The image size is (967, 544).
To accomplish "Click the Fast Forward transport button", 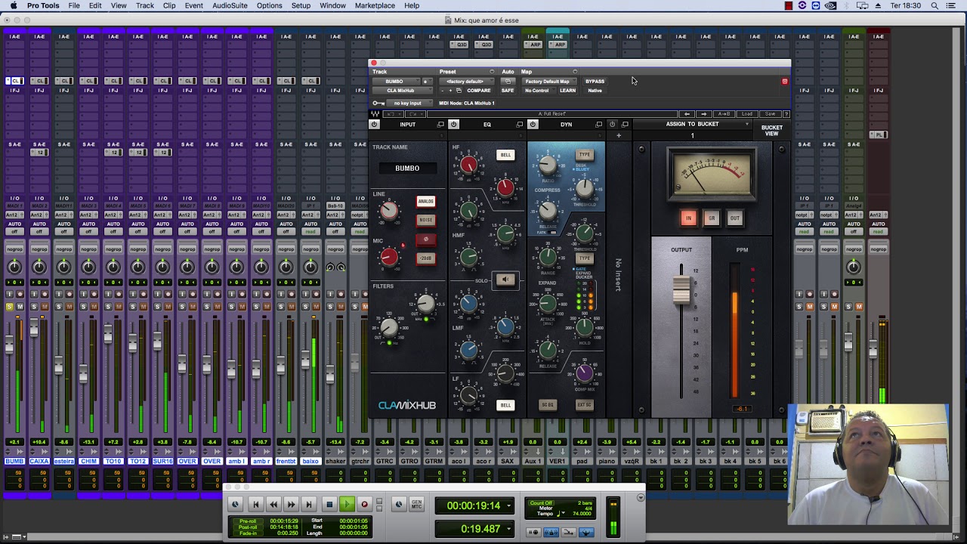I will (x=291, y=505).
